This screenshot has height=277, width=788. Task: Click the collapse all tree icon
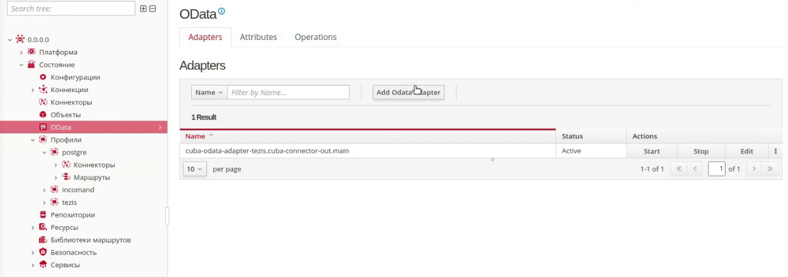tap(152, 8)
